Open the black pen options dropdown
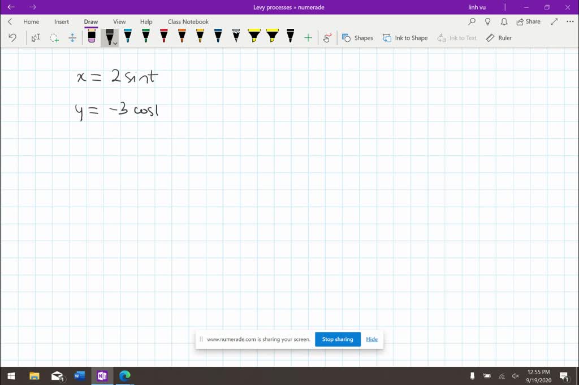 click(115, 42)
